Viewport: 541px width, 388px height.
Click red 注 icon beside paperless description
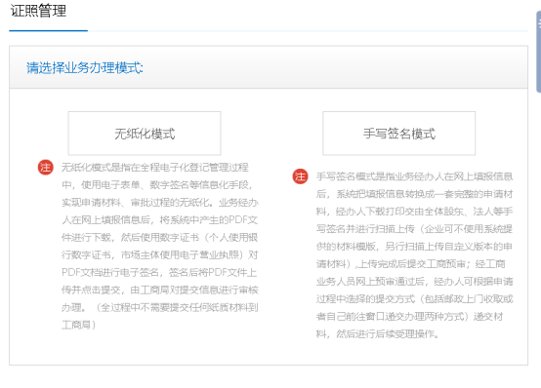[45, 168]
